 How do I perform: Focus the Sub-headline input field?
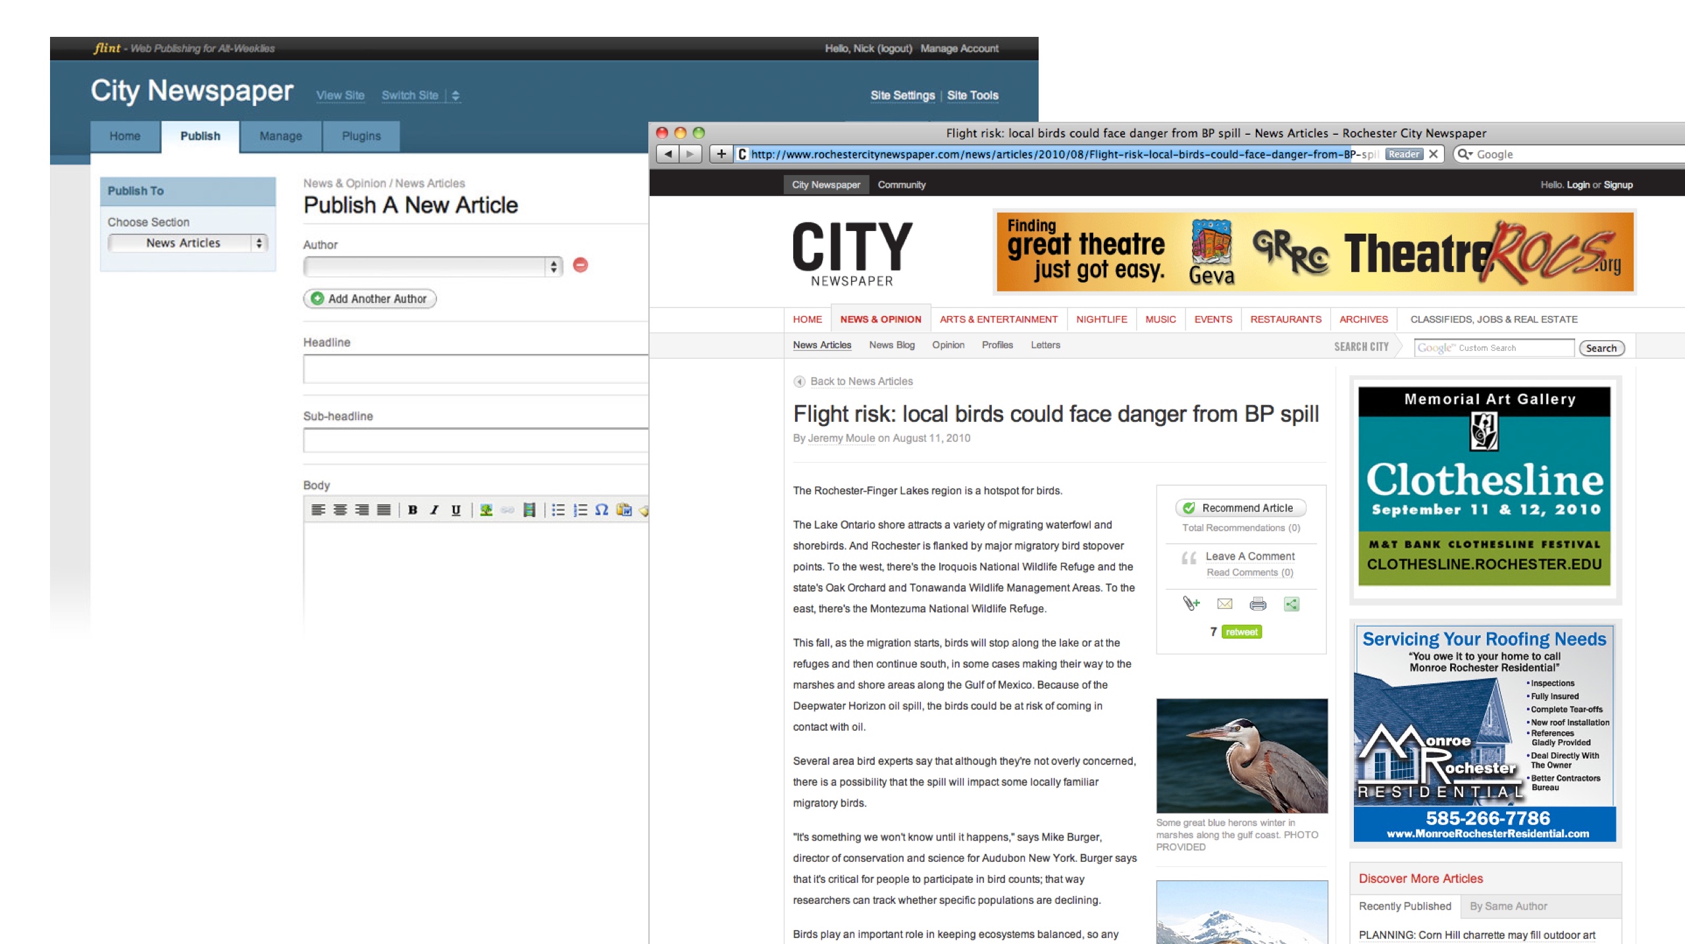click(x=476, y=440)
